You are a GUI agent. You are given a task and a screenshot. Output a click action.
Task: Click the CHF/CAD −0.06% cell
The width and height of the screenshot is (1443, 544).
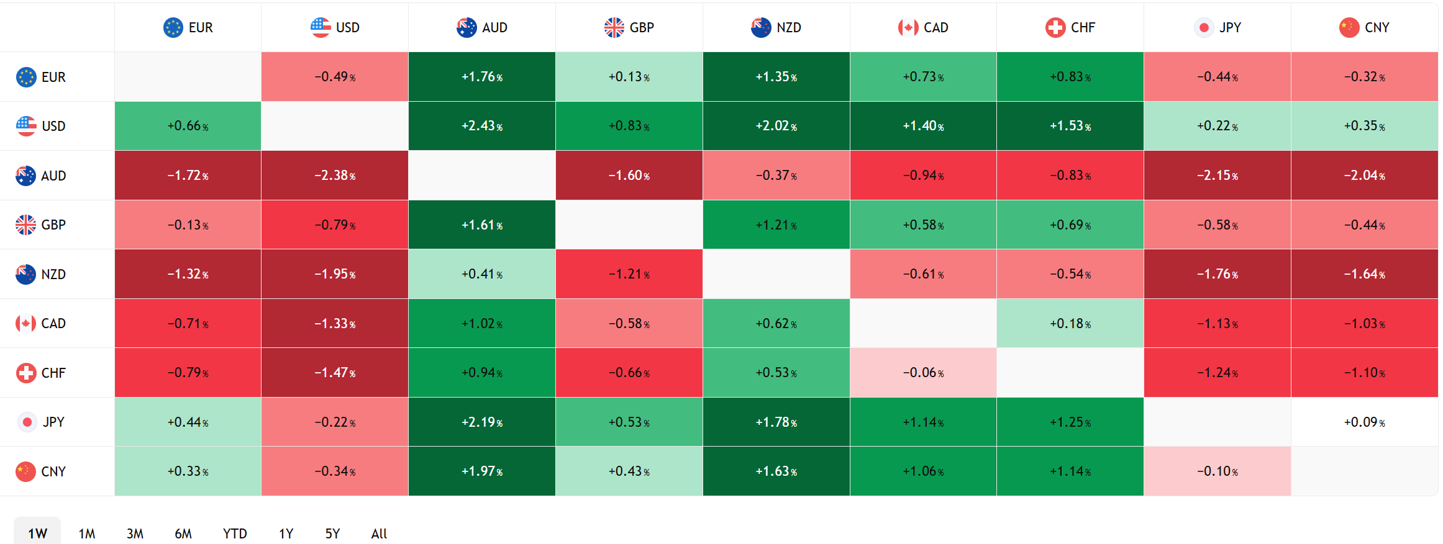923,373
